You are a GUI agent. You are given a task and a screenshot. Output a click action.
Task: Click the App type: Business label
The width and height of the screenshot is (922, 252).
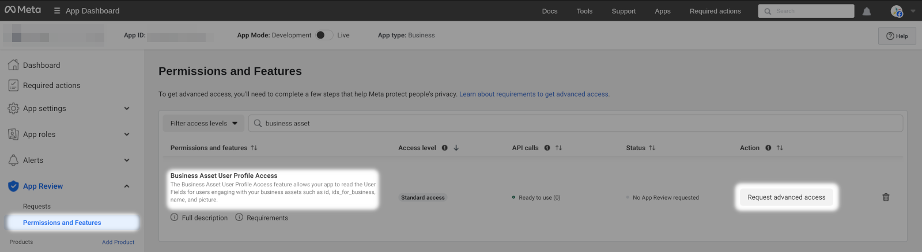406,35
